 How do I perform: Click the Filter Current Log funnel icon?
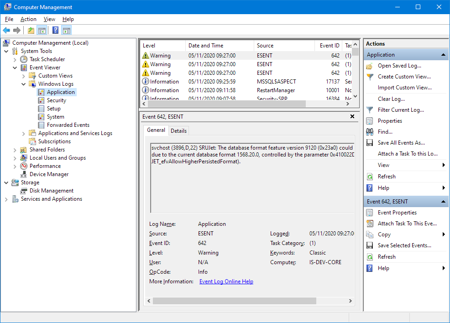pos(370,110)
